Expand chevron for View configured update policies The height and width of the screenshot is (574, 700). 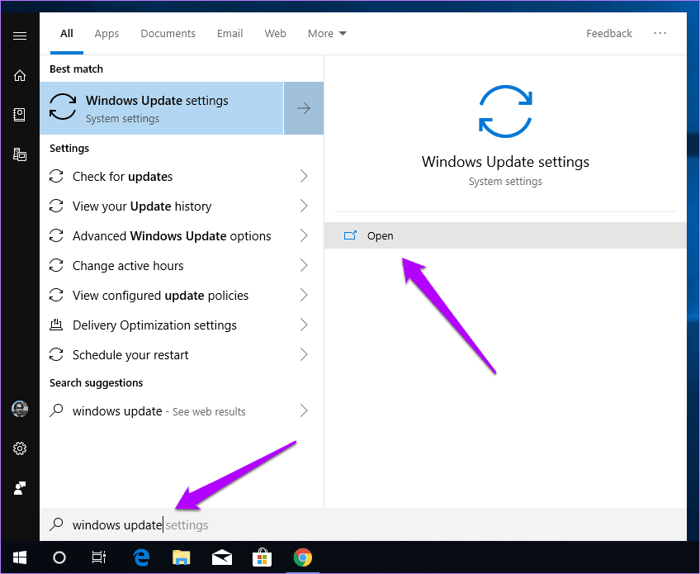pos(304,296)
